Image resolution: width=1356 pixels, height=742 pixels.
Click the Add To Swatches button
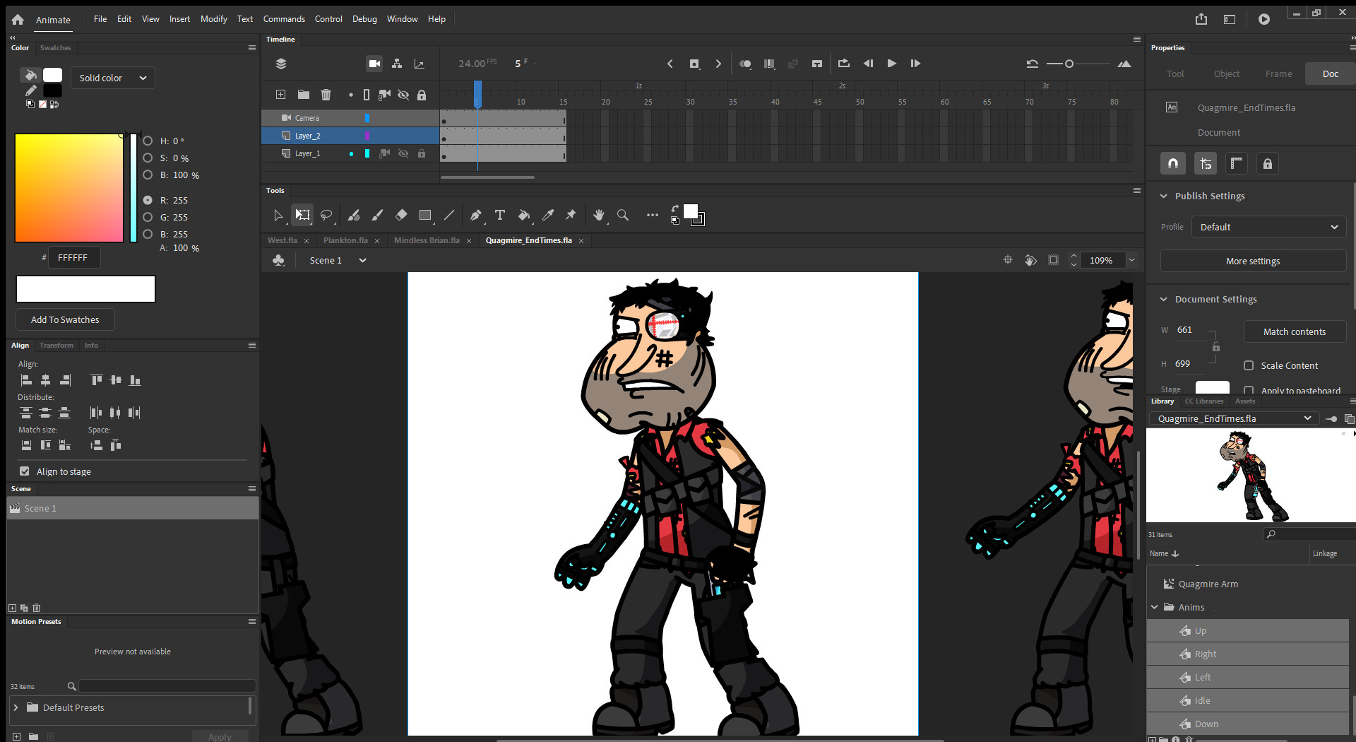click(65, 319)
